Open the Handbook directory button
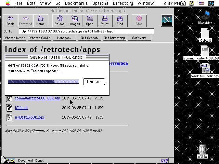The width and height of the screenshot is (219, 164). coord(64,38)
